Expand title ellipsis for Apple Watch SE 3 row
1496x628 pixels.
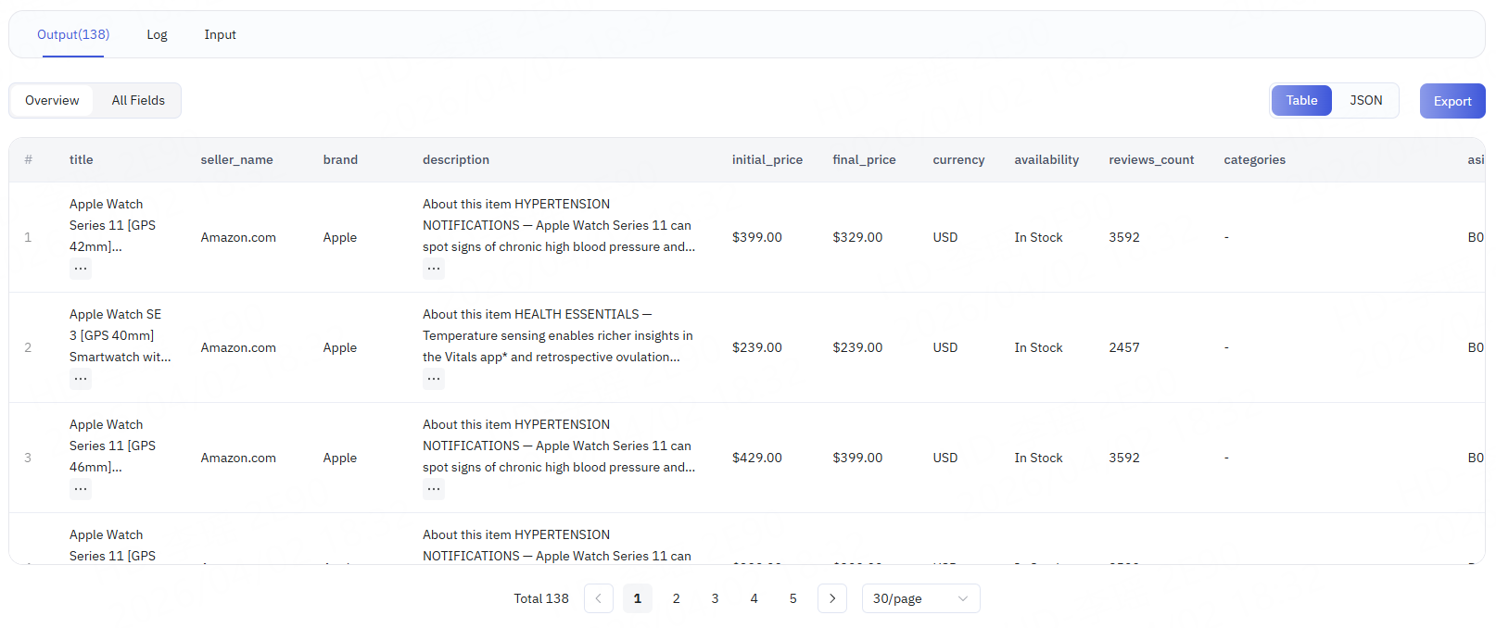click(x=81, y=379)
